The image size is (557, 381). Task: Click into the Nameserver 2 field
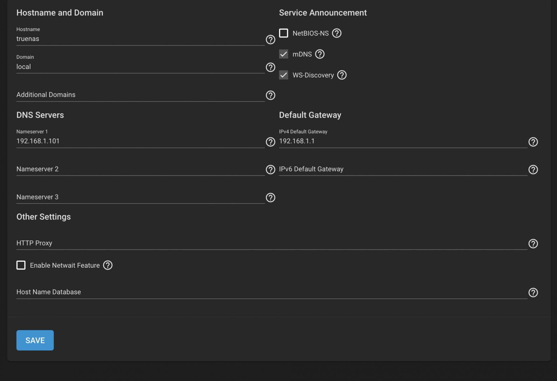click(140, 169)
